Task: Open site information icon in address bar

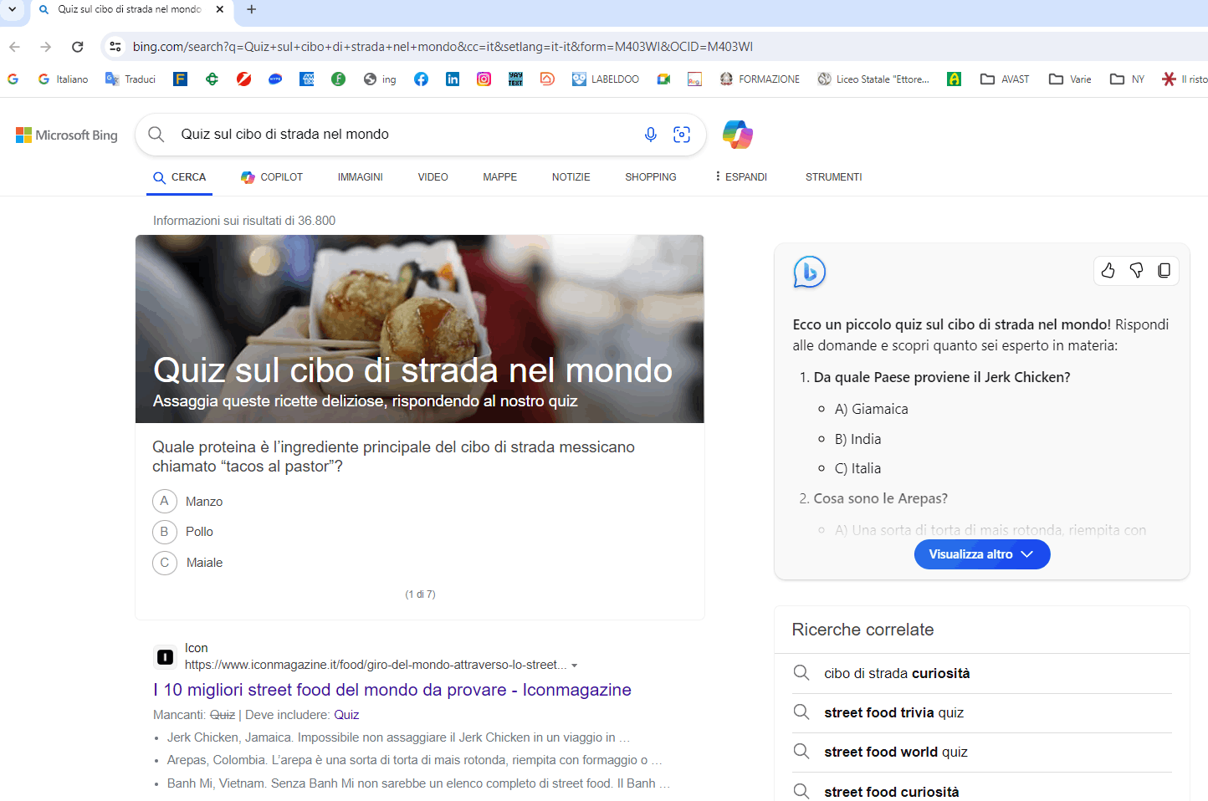Action: click(x=115, y=47)
